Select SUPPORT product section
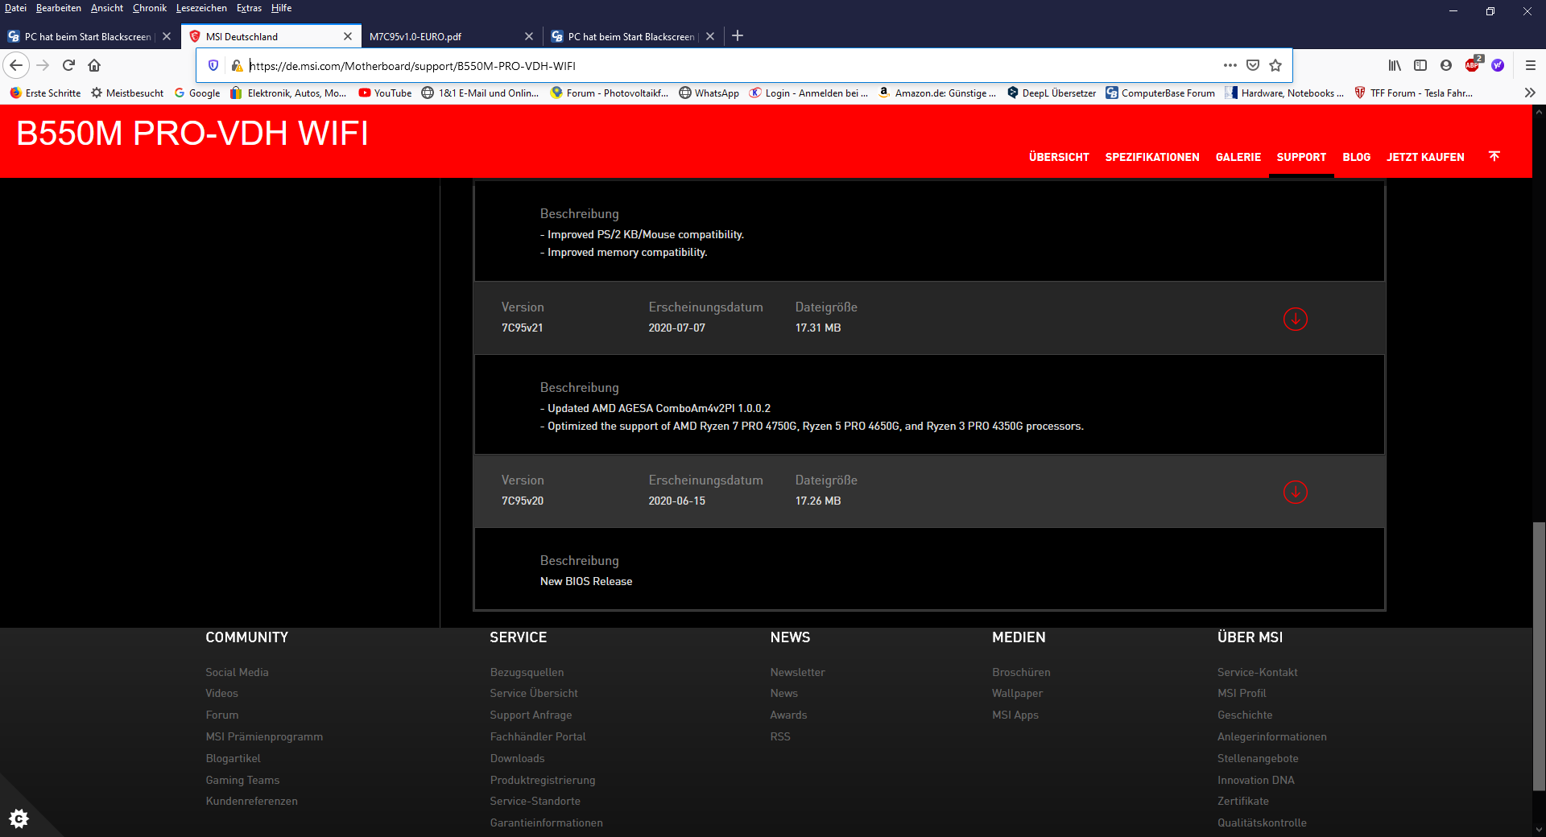Viewport: 1546px width, 837px height. tap(1301, 157)
